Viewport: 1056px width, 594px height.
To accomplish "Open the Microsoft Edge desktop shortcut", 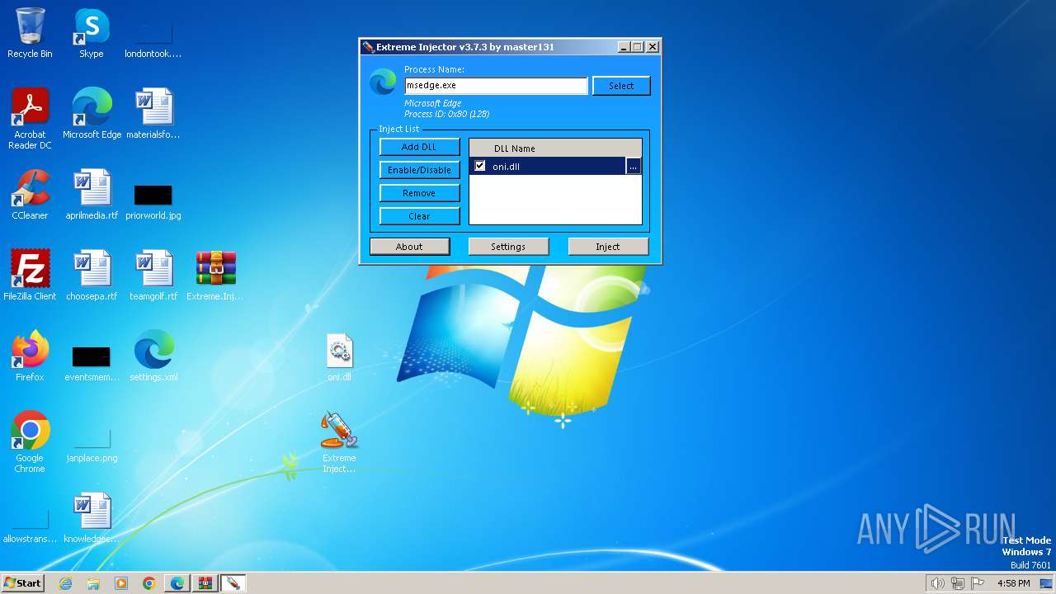I will coord(92,114).
